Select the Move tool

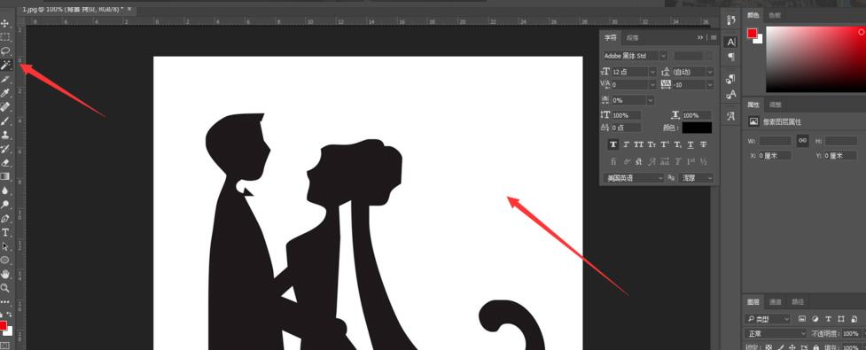point(5,23)
